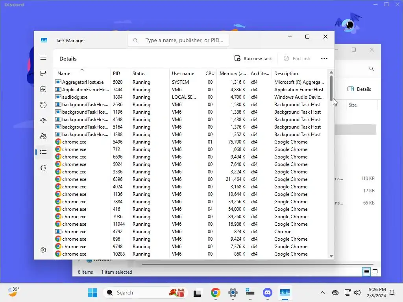
Task: Sort by Size column in File Explorer
Action: point(353,105)
